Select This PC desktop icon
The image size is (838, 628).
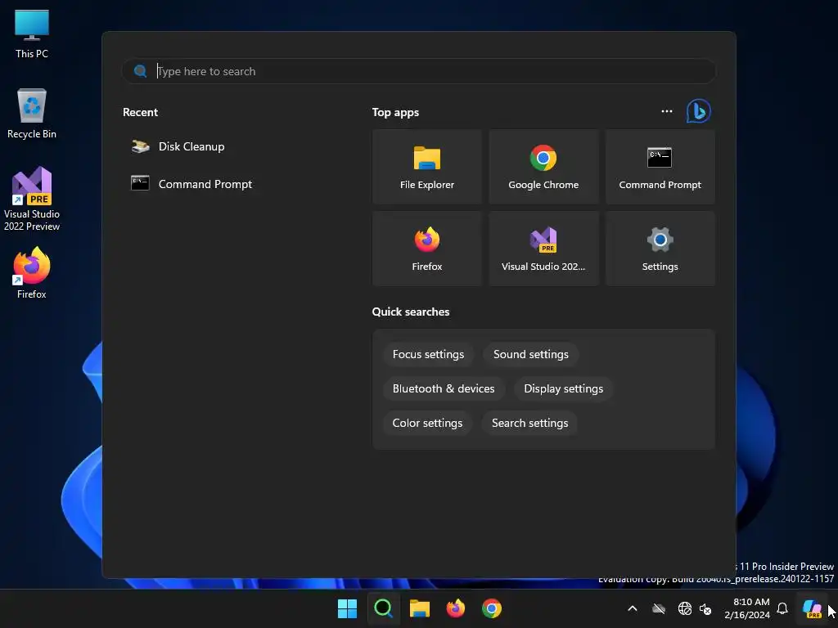[x=32, y=34]
